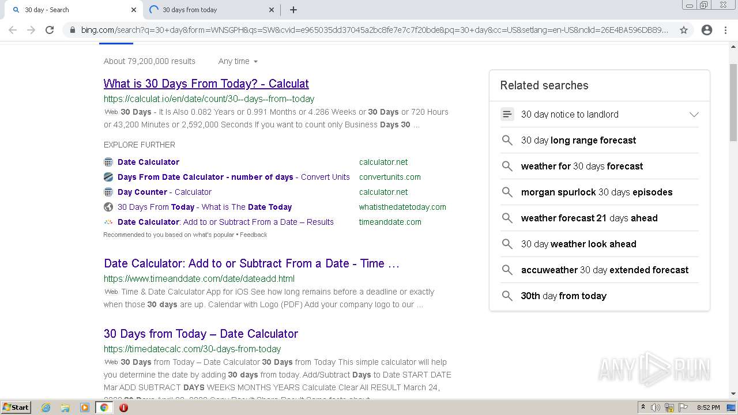This screenshot has width=738, height=415.
Task: Open the media player taskbar icon
Action: (85, 408)
